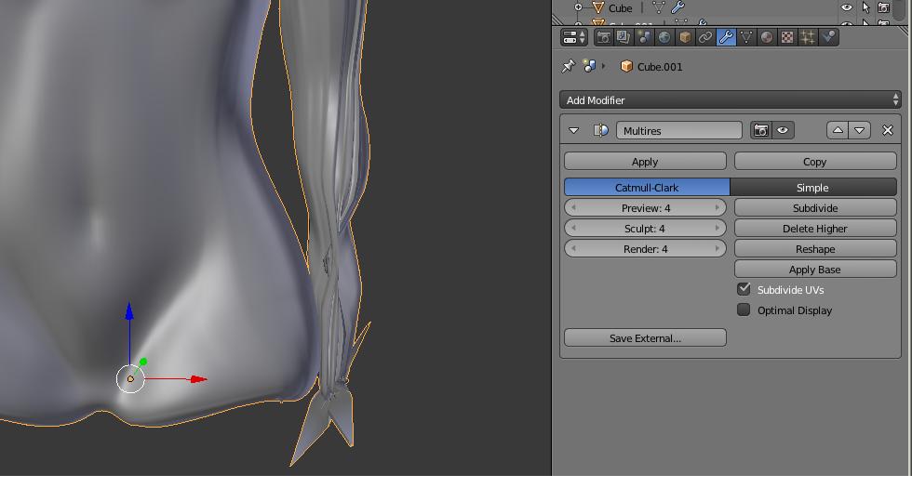
Task: Increase Preview level with right arrow
Action: (718, 208)
